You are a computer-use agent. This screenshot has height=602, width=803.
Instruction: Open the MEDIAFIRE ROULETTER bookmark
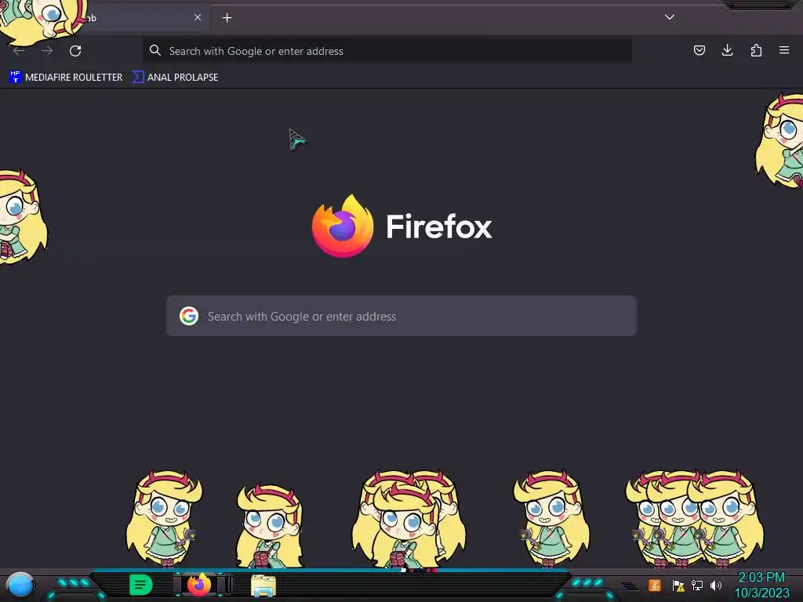click(66, 78)
